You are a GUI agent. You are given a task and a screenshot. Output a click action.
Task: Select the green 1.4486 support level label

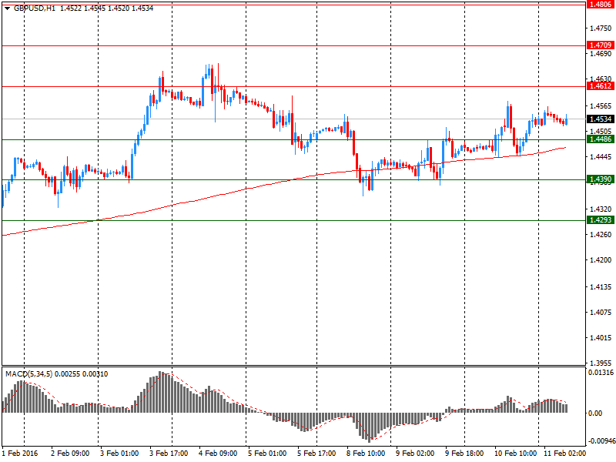coord(601,139)
